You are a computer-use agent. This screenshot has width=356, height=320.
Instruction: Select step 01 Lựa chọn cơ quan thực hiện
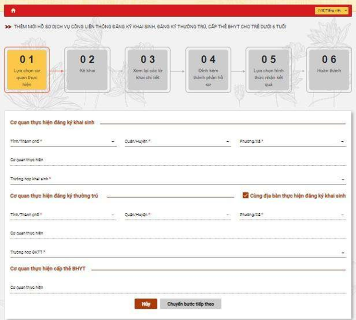click(x=27, y=70)
